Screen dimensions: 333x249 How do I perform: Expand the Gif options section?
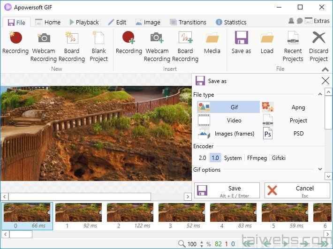(320, 170)
